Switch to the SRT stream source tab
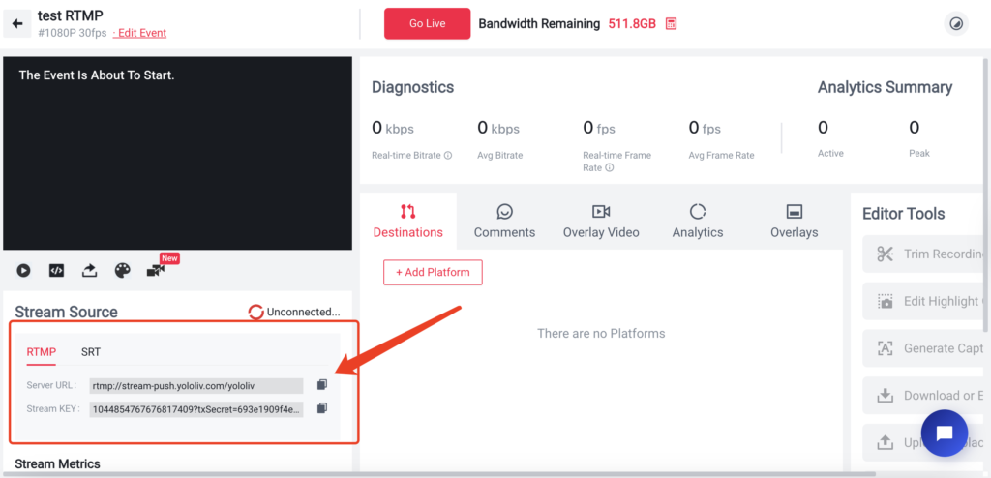991x478 pixels. (x=90, y=352)
